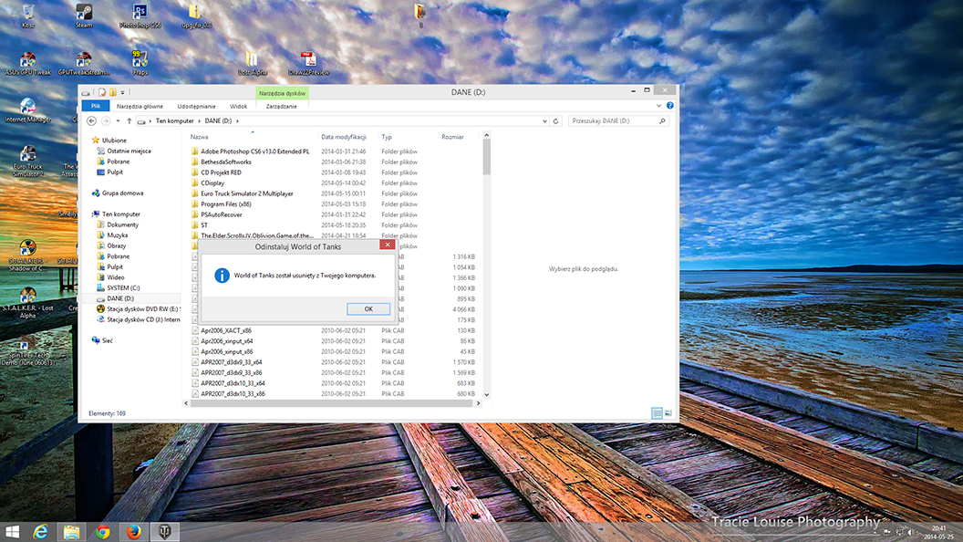Screen dimensions: 963x542
Task: Sort files by Rozmiar column
Action: [x=452, y=137]
